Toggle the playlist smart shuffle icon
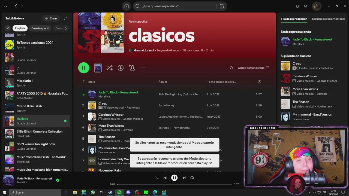This screenshot has width=349, height=196. [x=109, y=68]
